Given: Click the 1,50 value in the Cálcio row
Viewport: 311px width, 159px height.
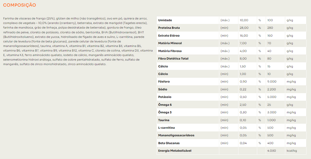Looking at the screenshot, I should click(243, 66).
